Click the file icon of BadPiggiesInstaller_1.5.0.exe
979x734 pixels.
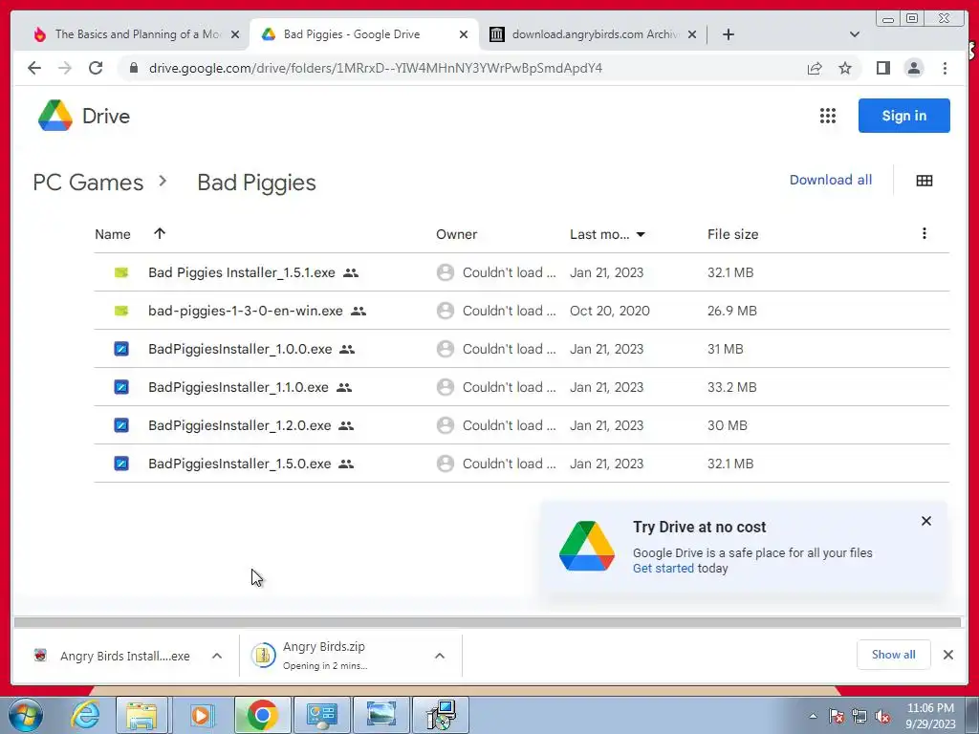coord(121,464)
